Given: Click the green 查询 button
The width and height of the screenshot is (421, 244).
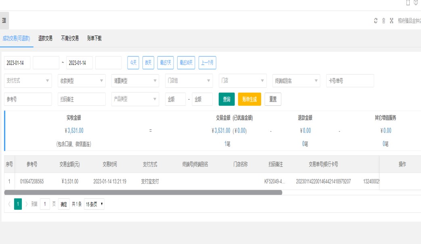Looking at the screenshot, I should point(226,99).
